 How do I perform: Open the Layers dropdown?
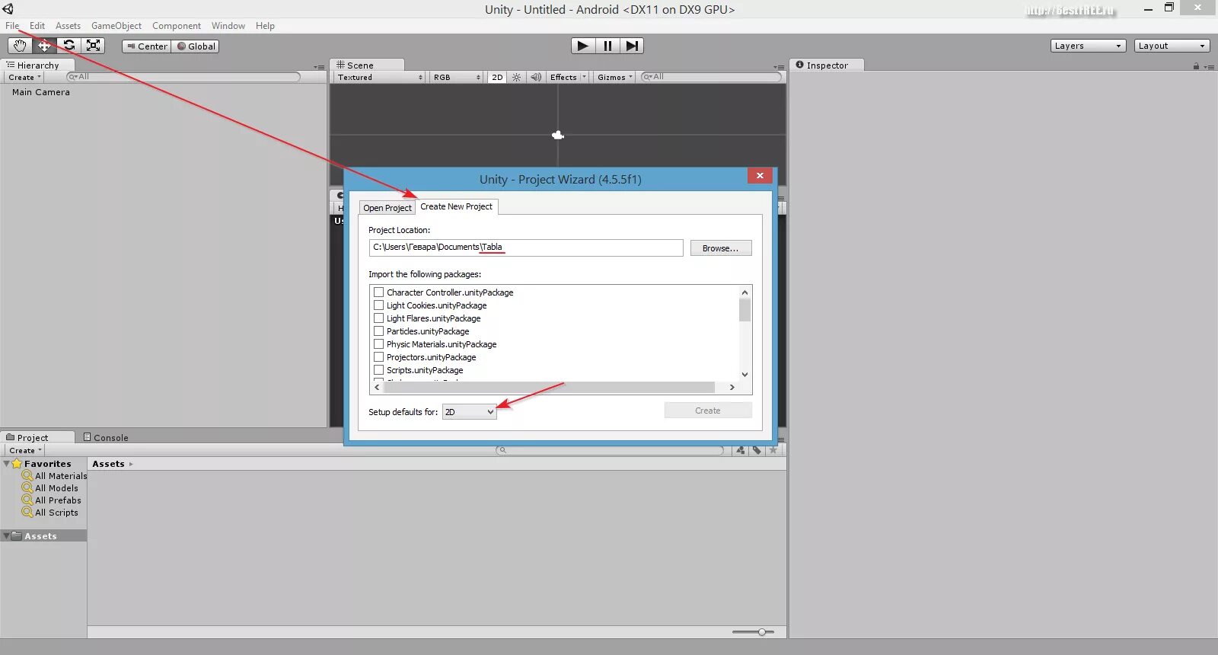pyautogui.click(x=1088, y=46)
